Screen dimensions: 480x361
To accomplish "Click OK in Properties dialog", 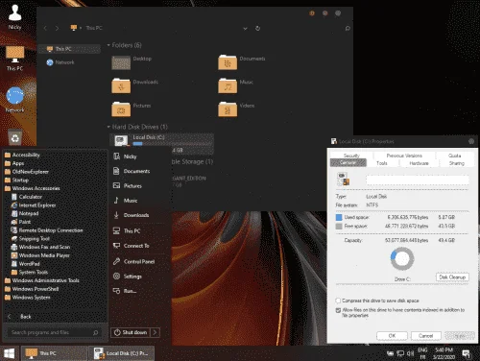I will coord(392,336).
